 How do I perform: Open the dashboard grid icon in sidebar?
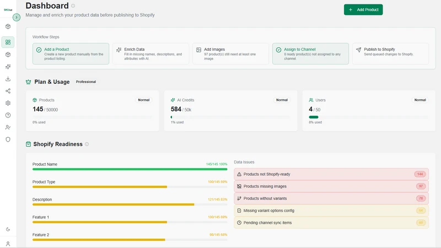[8, 42]
